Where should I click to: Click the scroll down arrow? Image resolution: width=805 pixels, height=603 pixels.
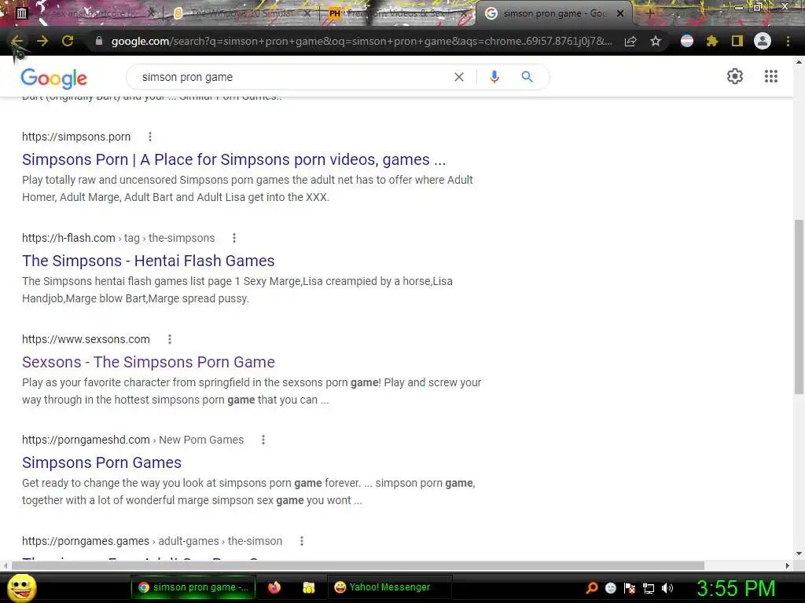click(799, 554)
